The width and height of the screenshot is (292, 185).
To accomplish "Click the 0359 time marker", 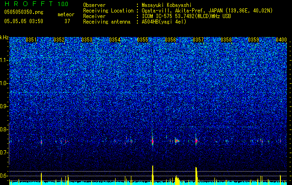I will (253, 40).
